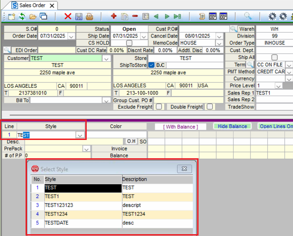Click the red N41 logo in Select Style
This screenshot has width=293, height=236.
(x=35, y=169)
